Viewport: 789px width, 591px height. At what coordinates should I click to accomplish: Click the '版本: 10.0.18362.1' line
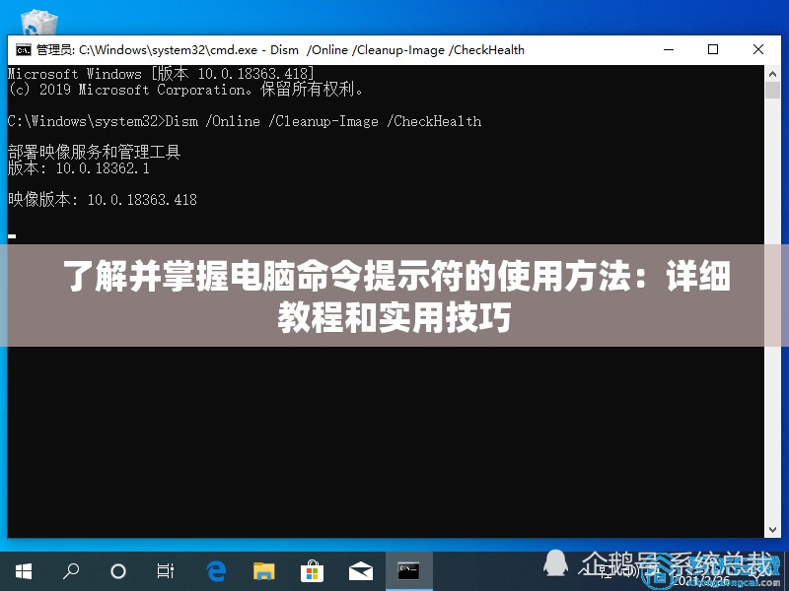(x=79, y=167)
